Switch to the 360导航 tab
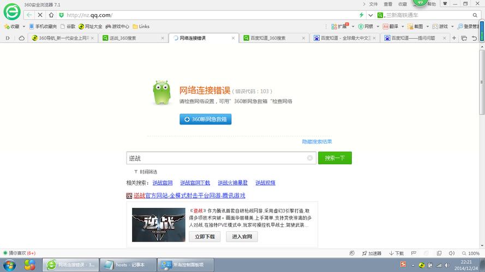 (63, 38)
